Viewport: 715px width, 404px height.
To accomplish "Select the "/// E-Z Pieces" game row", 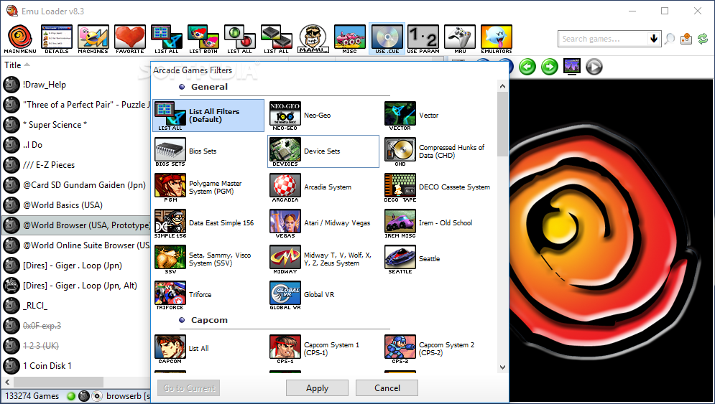I will click(75, 165).
